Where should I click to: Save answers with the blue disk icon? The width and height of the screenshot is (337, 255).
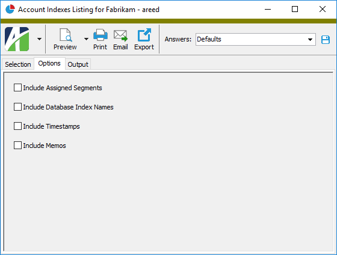[326, 40]
